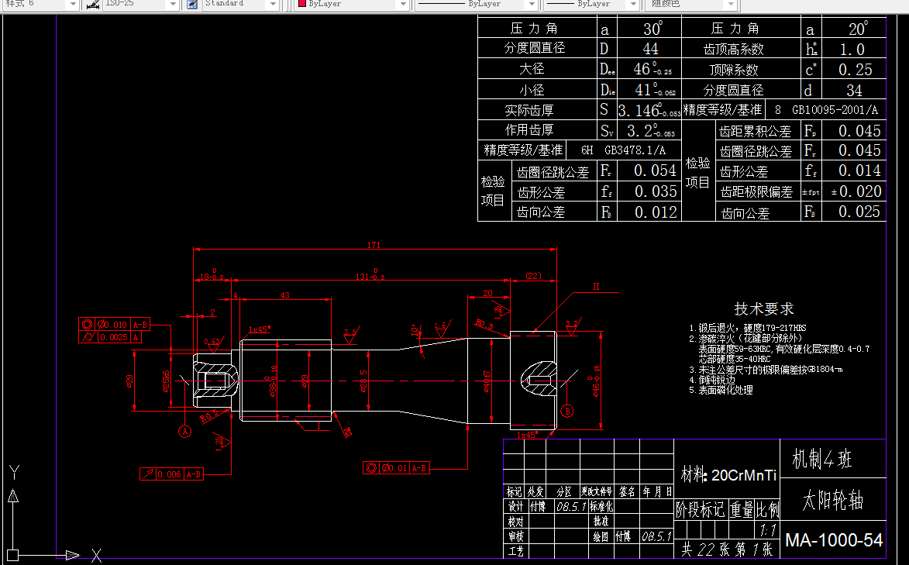Select the 6H GB3478.1/A standard text
Screen dimensions: 909x565
623,150
